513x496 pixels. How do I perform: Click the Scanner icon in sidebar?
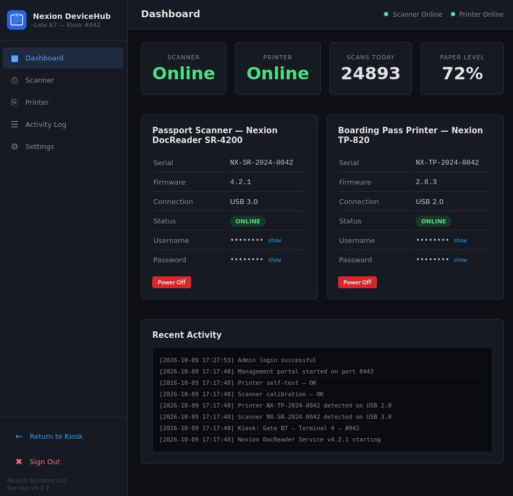tap(15, 80)
